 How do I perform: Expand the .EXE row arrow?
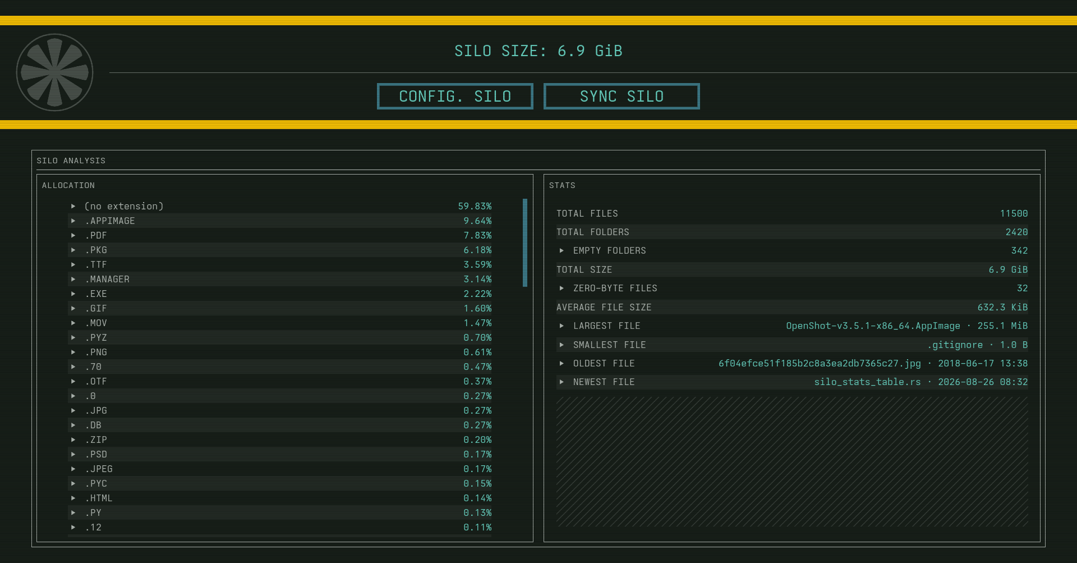pyautogui.click(x=73, y=294)
